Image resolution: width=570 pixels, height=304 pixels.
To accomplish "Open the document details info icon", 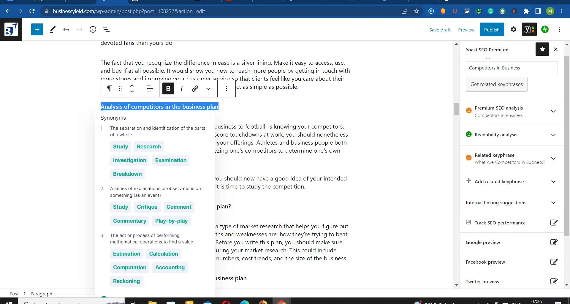I will pos(93,29).
